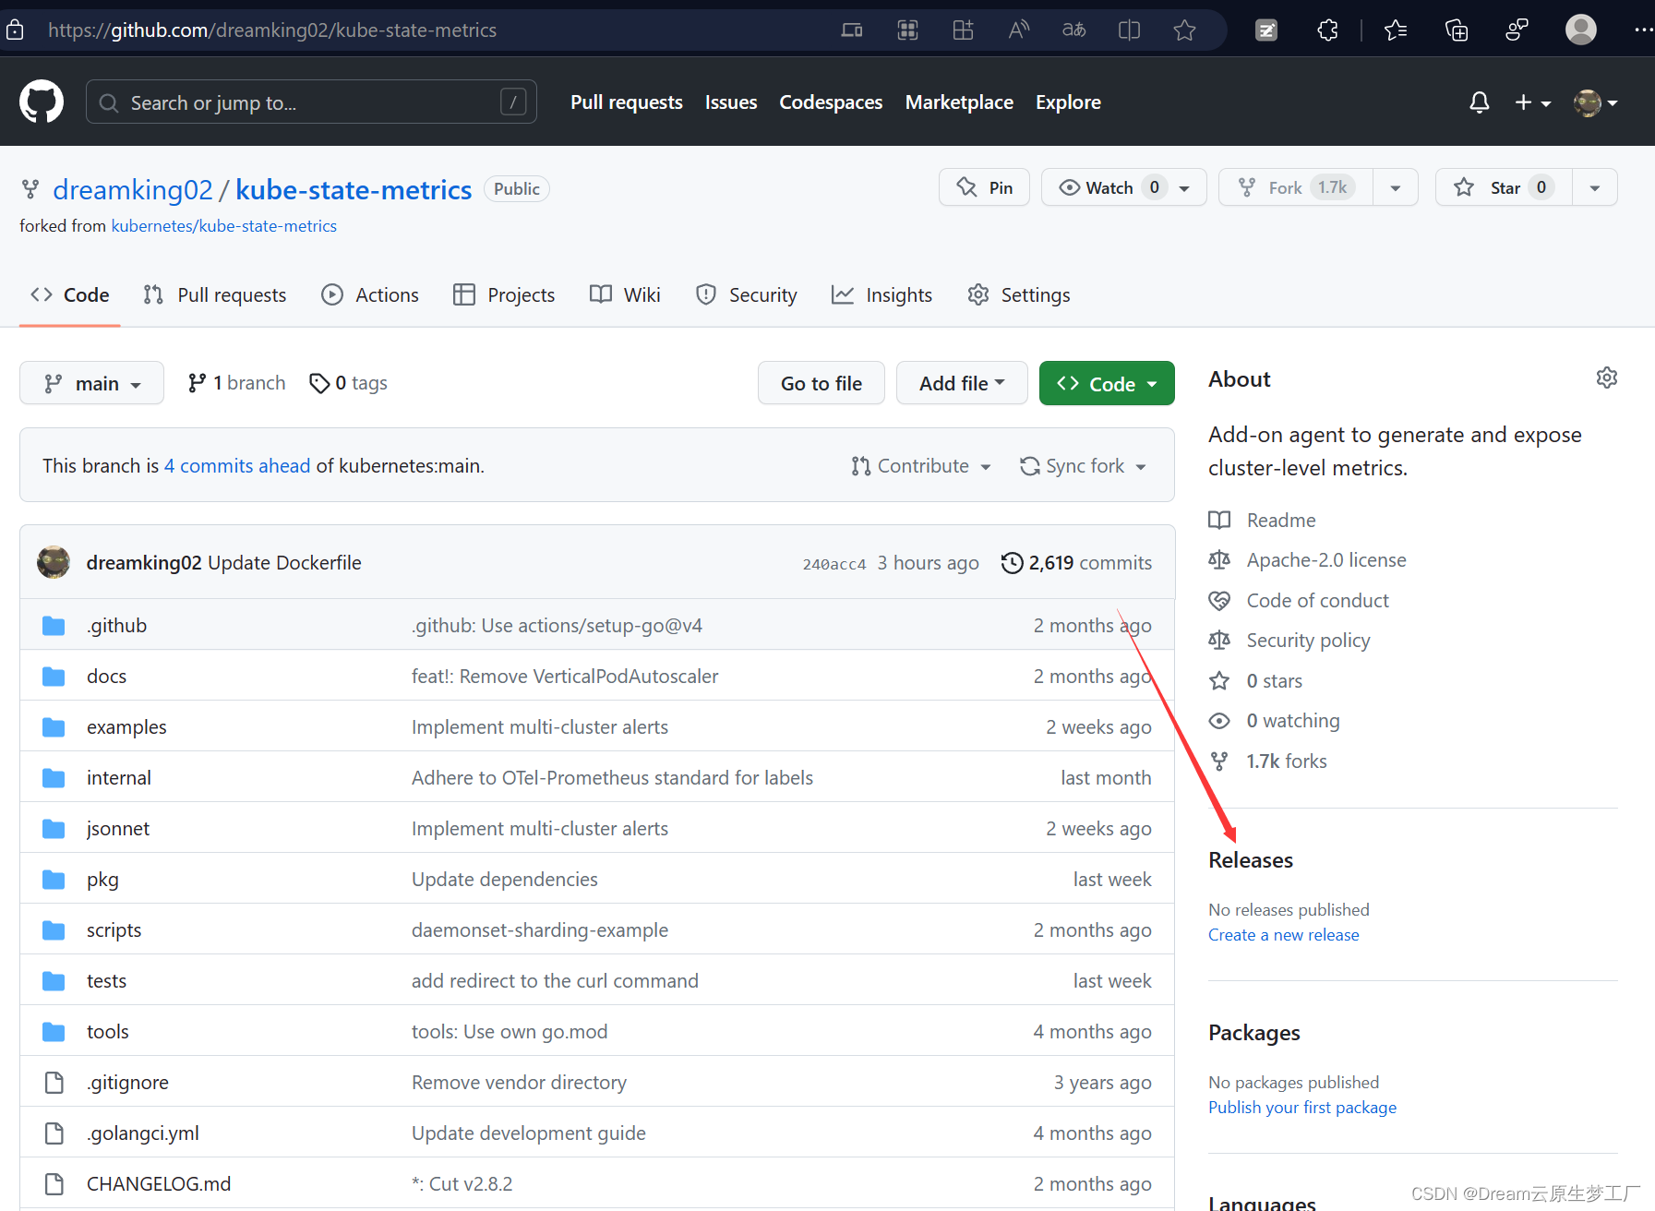Open Issues in the top navigation
The height and width of the screenshot is (1211, 1655).
[x=731, y=102]
